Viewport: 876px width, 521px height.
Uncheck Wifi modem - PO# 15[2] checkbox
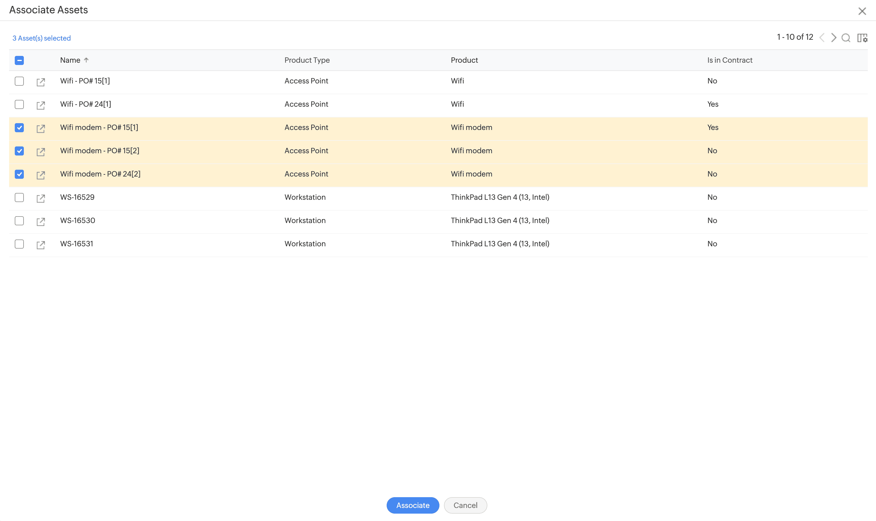pos(19,151)
